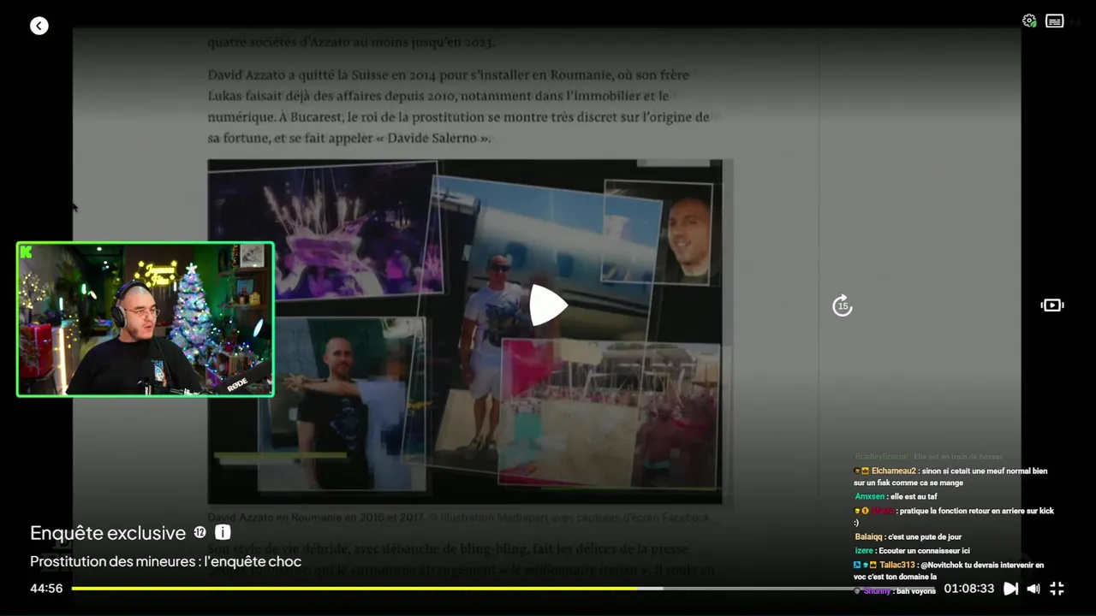This screenshot has height=616, width=1096.
Task: Click the article paragraph about David Azzato
Action: (458, 106)
